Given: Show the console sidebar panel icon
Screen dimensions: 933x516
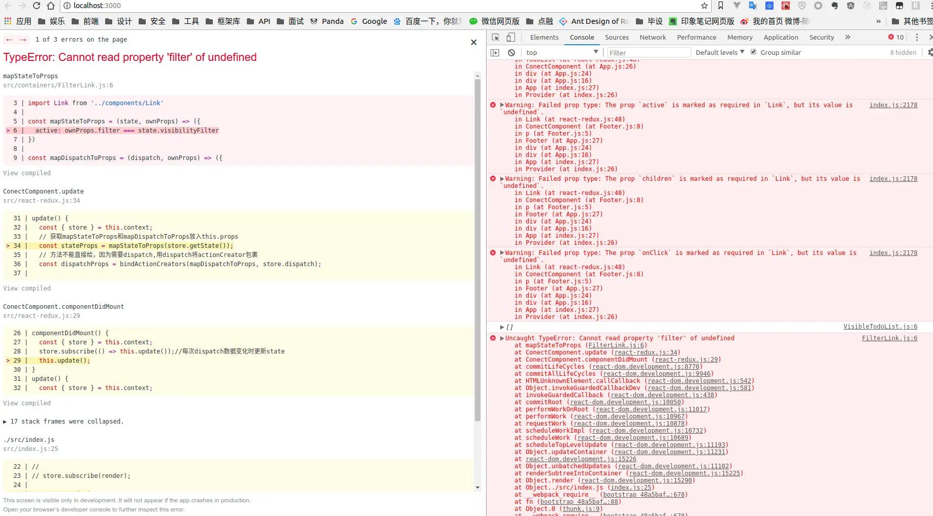Looking at the screenshot, I should pyautogui.click(x=495, y=52).
